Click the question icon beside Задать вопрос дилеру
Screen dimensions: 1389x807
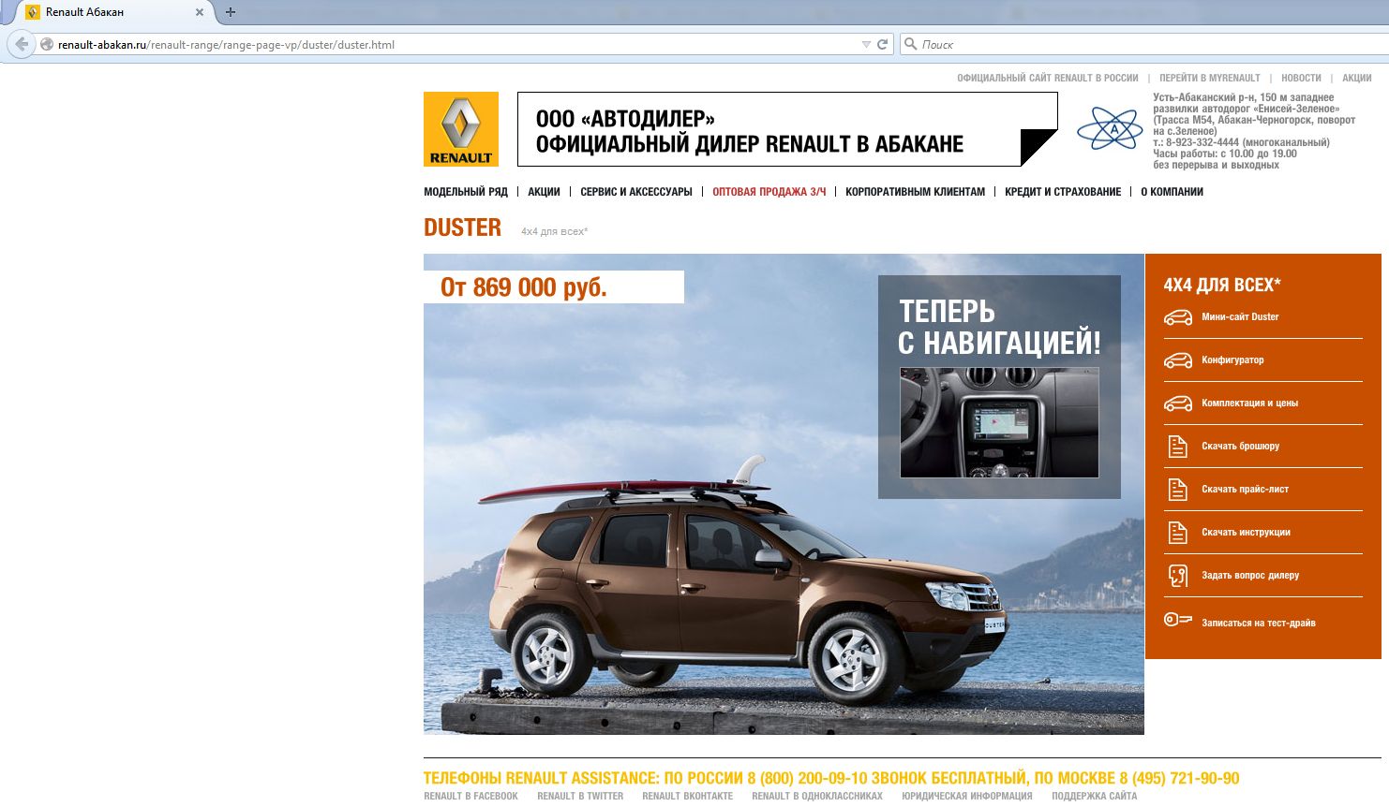[1178, 576]
